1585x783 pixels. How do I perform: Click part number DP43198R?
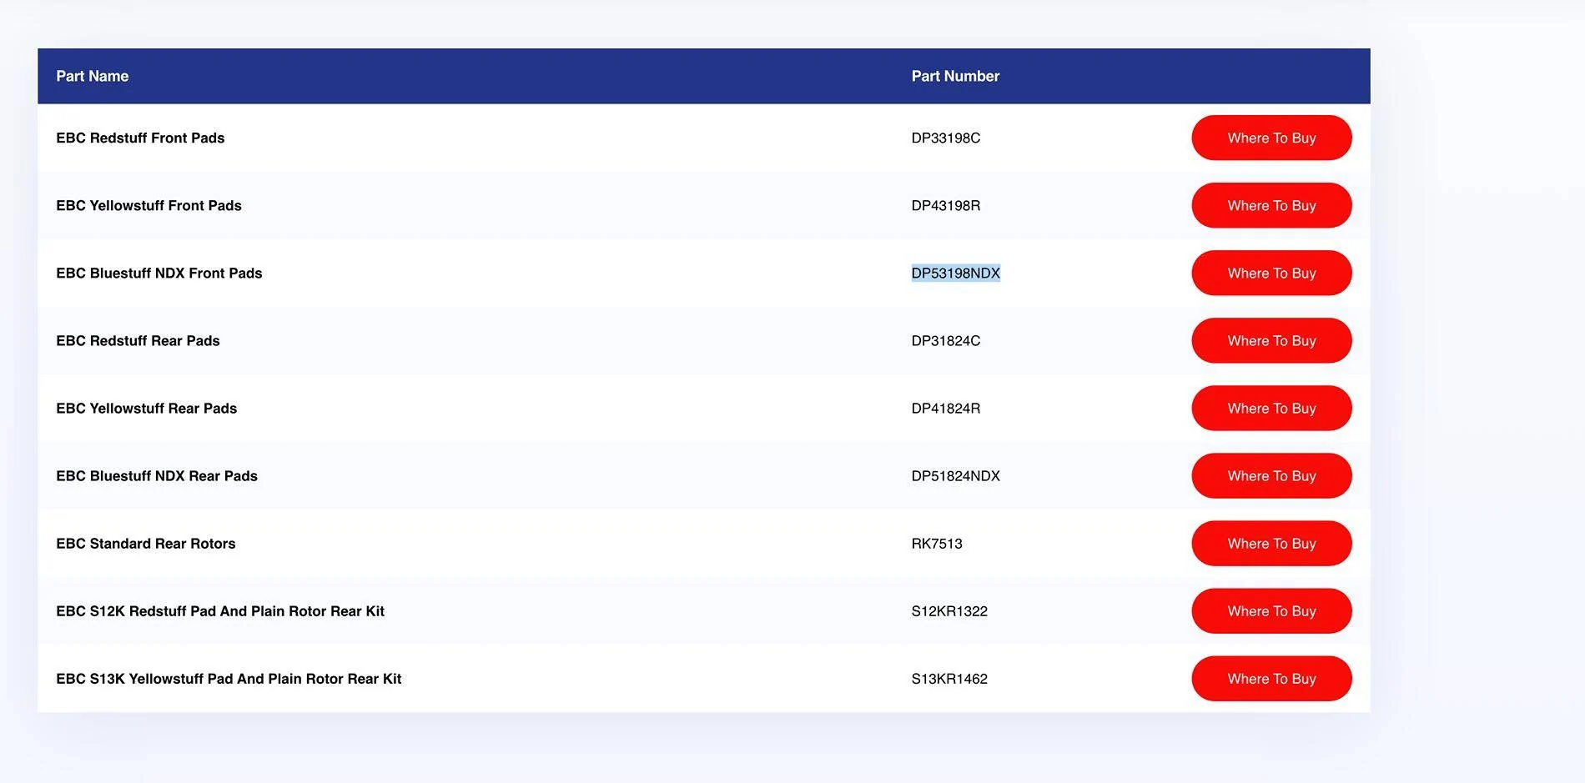pos(946,205)
